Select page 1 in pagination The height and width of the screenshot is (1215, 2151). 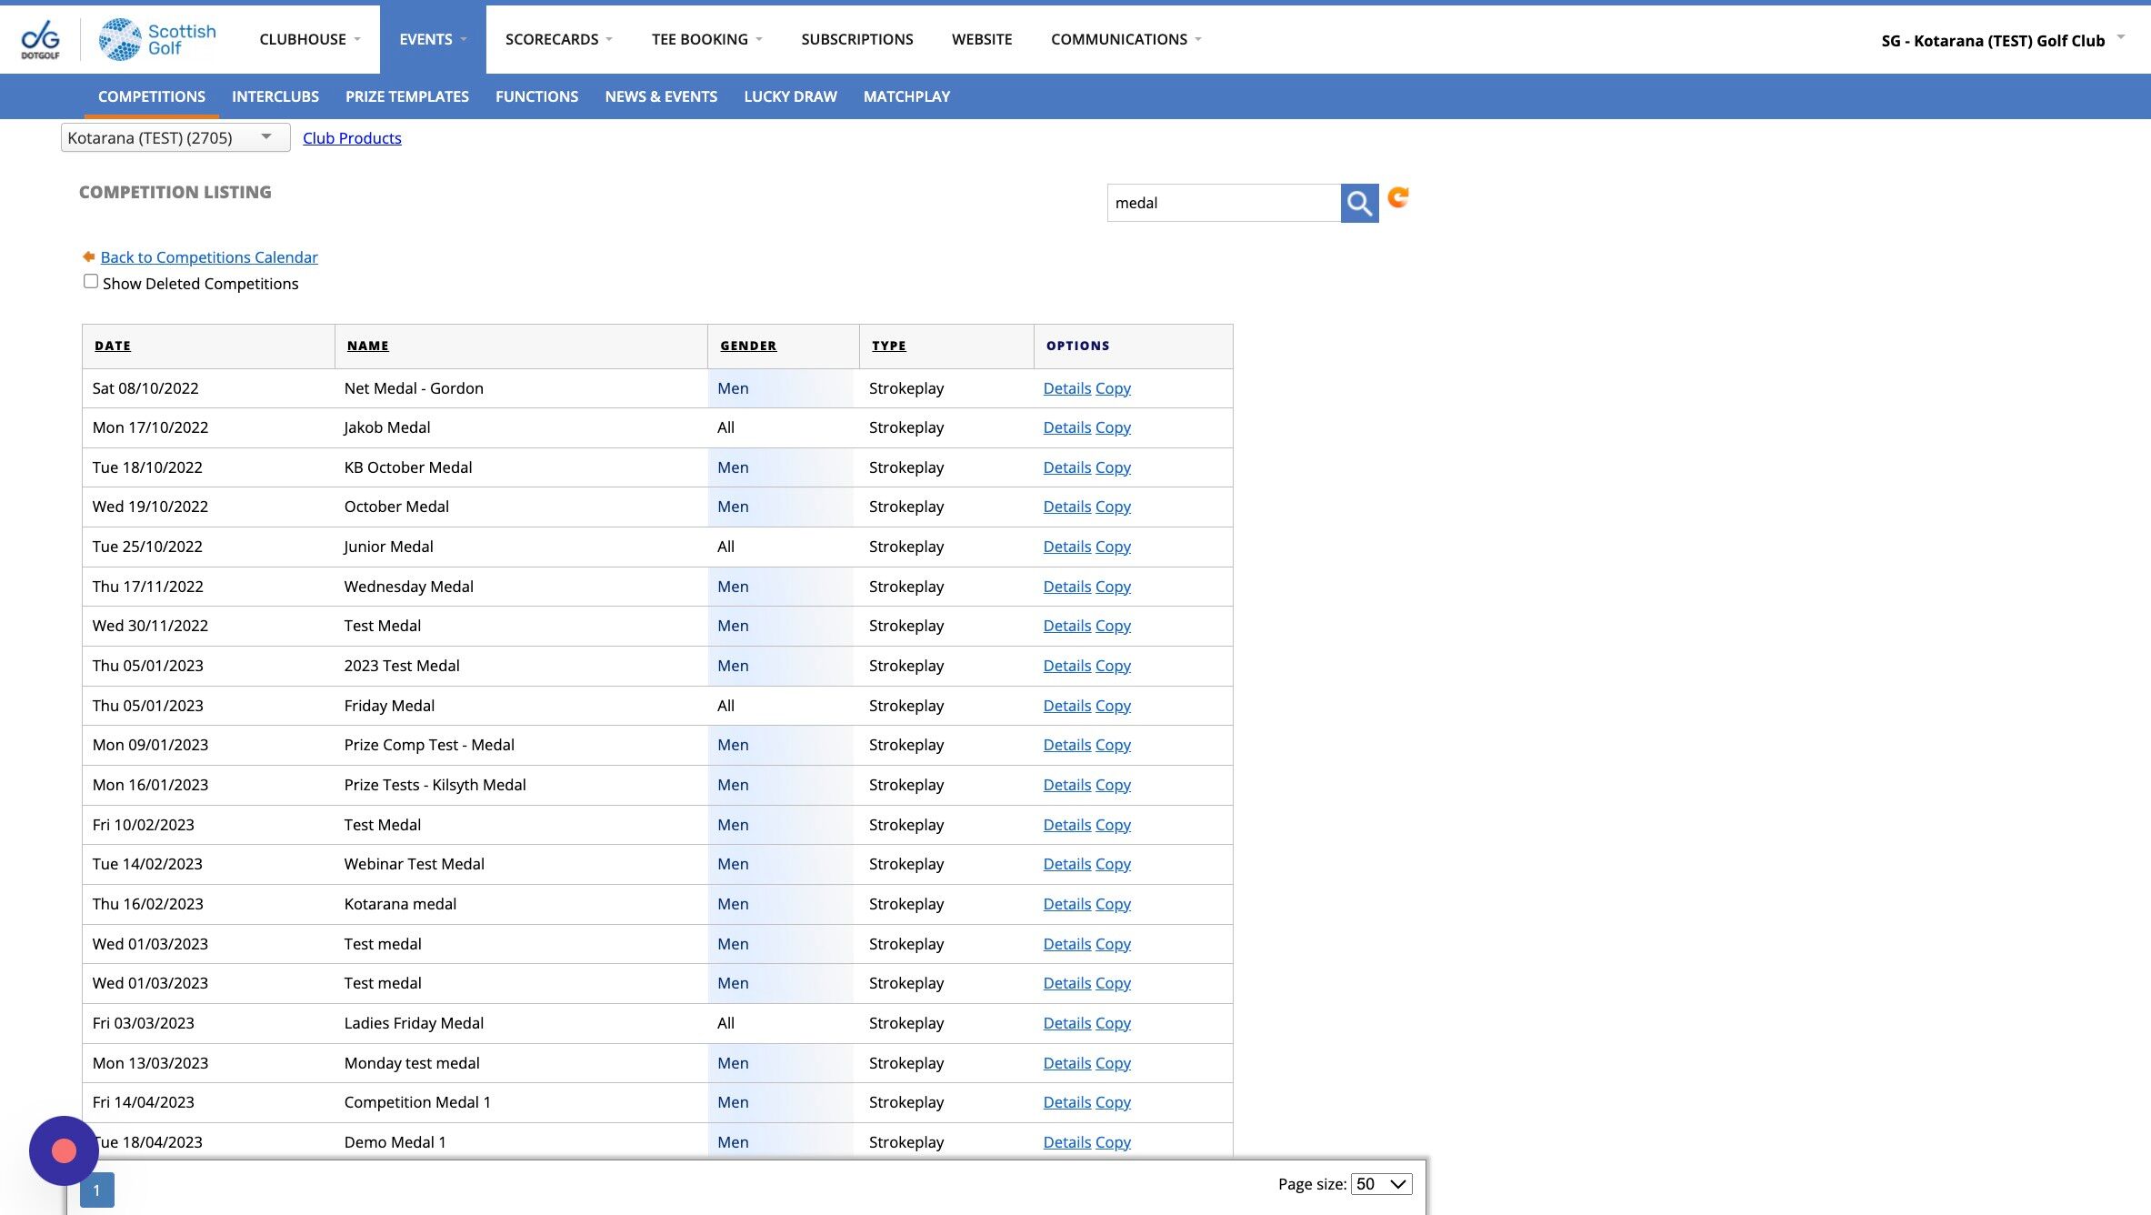coord(96,1190)
